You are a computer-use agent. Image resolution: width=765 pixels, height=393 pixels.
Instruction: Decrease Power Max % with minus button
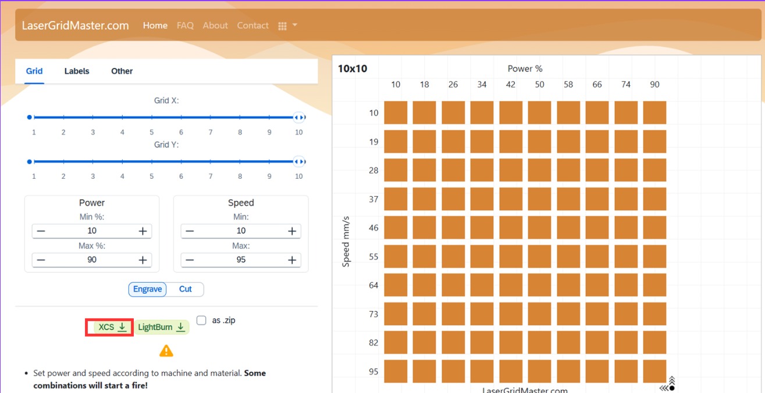coord(41,260)
